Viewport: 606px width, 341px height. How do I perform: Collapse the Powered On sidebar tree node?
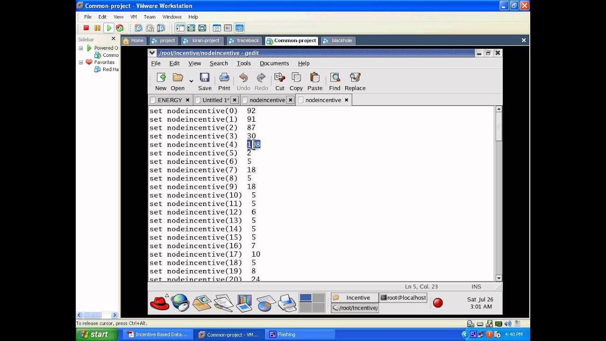81,48
